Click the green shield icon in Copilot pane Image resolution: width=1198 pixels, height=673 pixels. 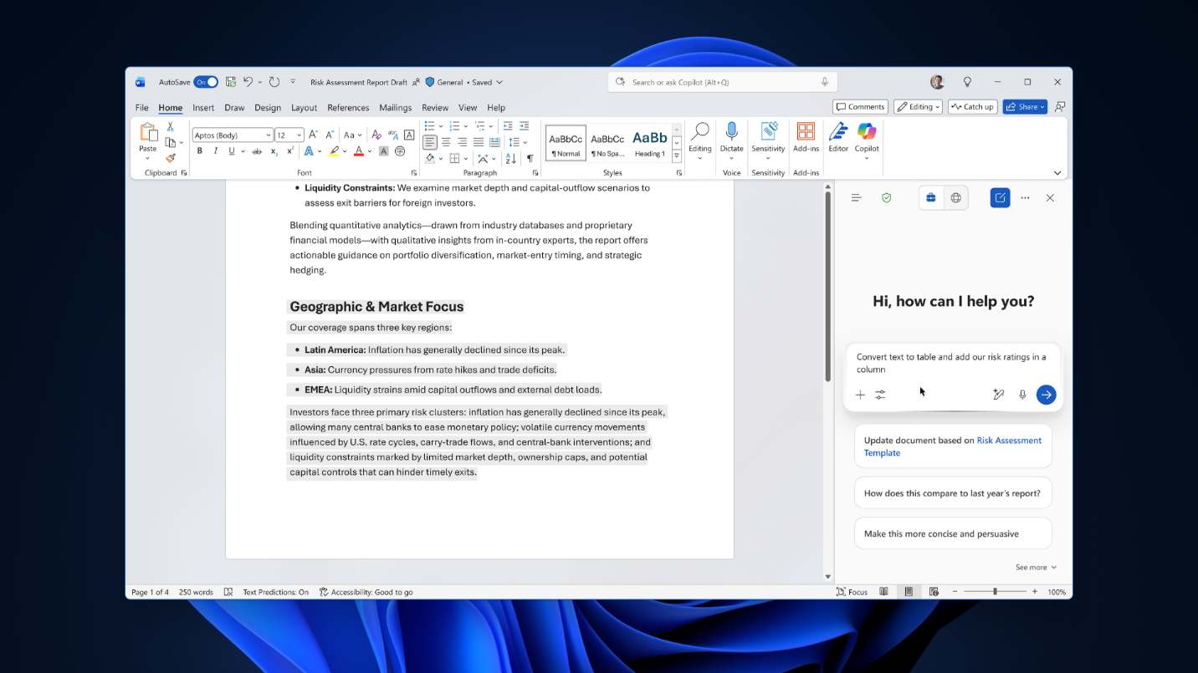coord(887,198)
